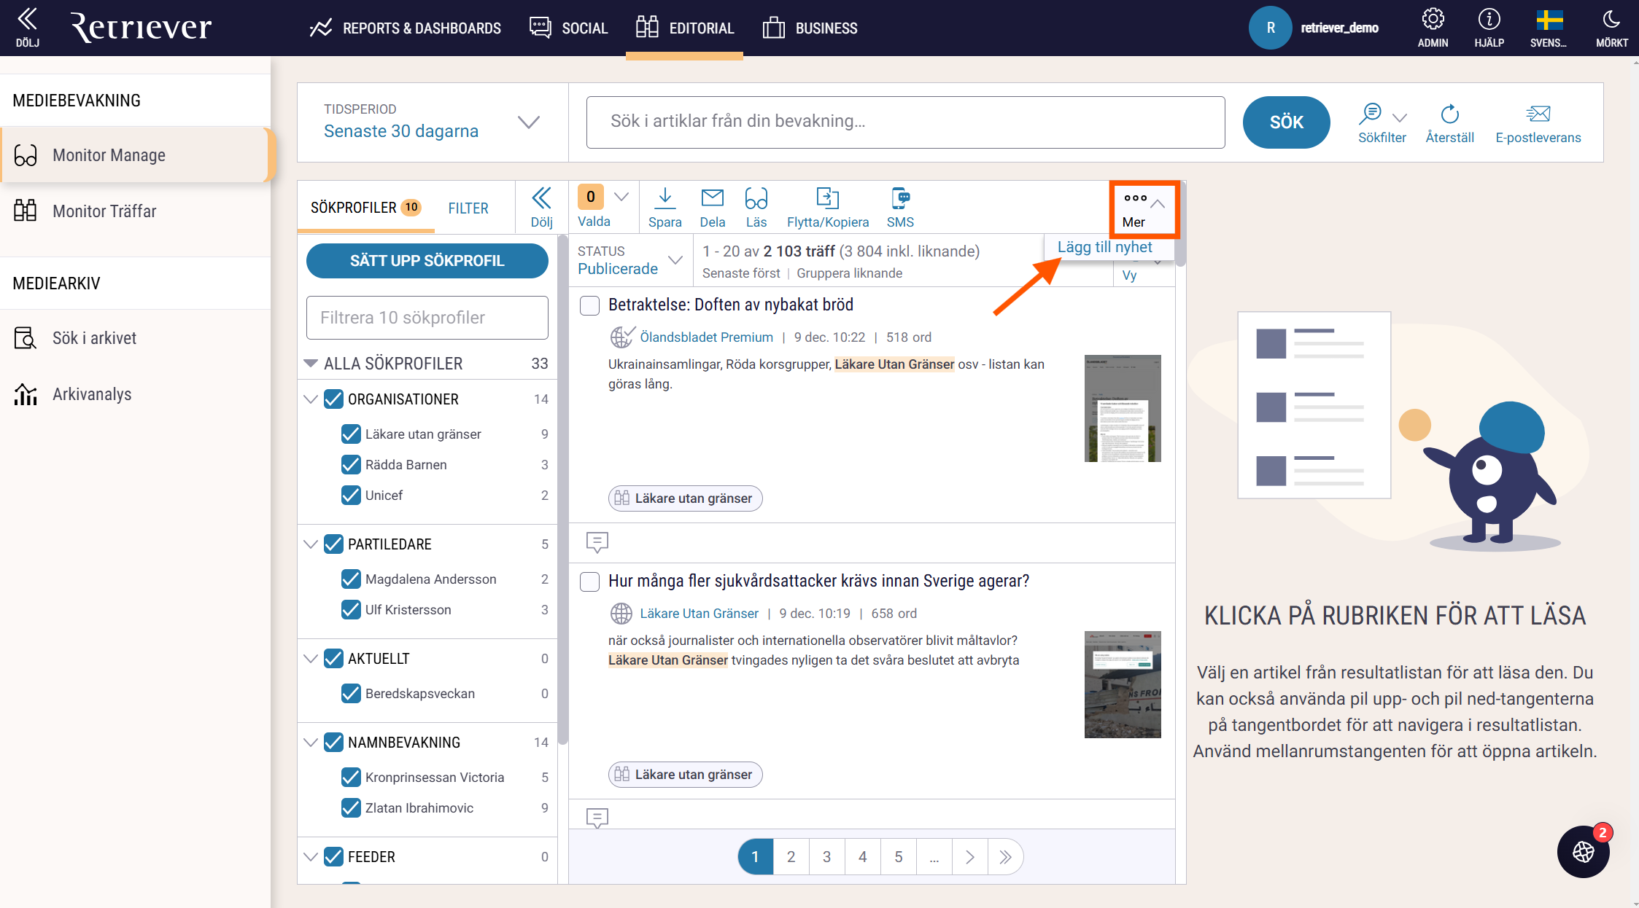Switch to MÖRKT dark mode moon icon
This screenshot has height=908, width=1639.
(x=1611, y=28)
